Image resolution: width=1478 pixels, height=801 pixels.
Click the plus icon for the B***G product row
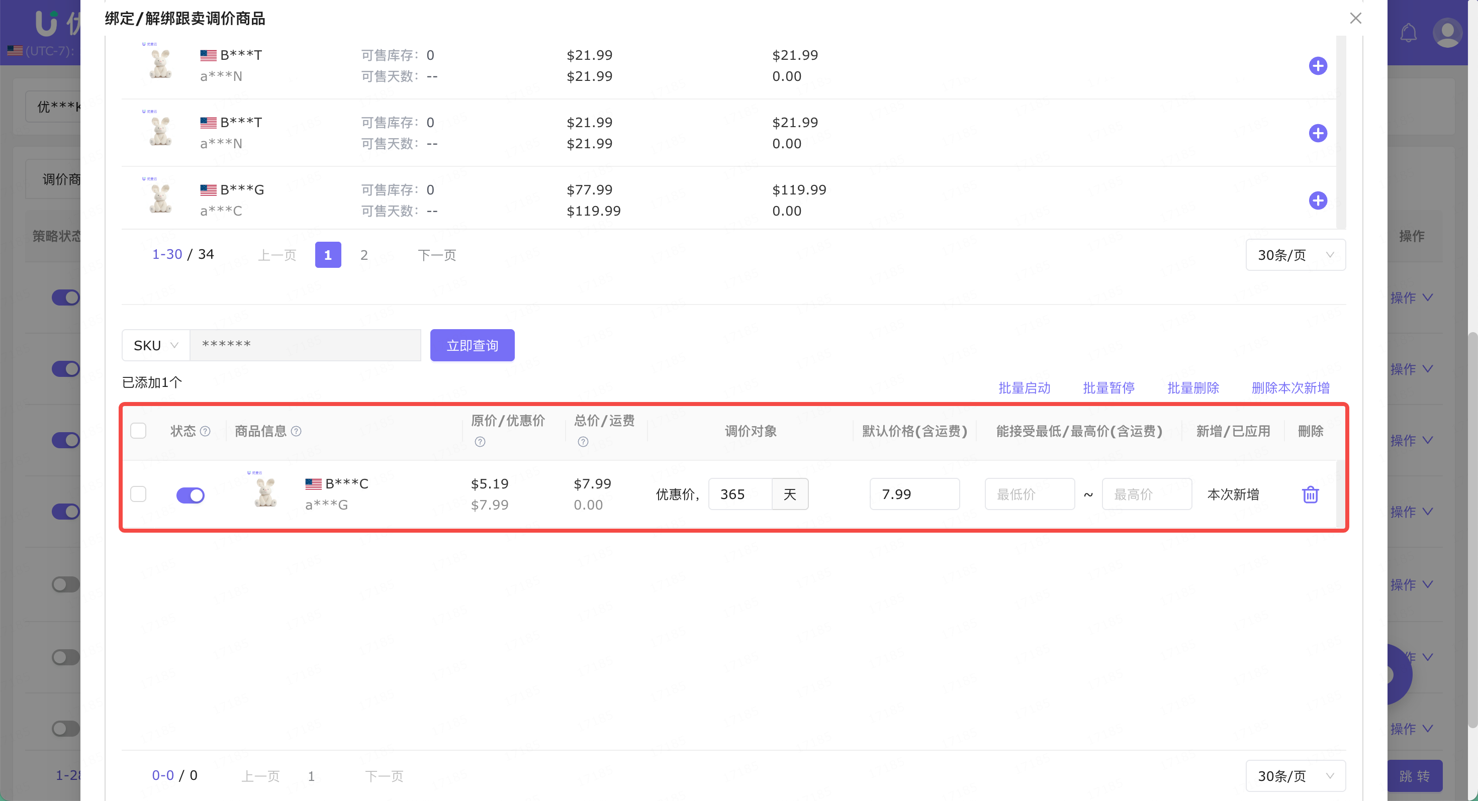(x=1317, y=201)
